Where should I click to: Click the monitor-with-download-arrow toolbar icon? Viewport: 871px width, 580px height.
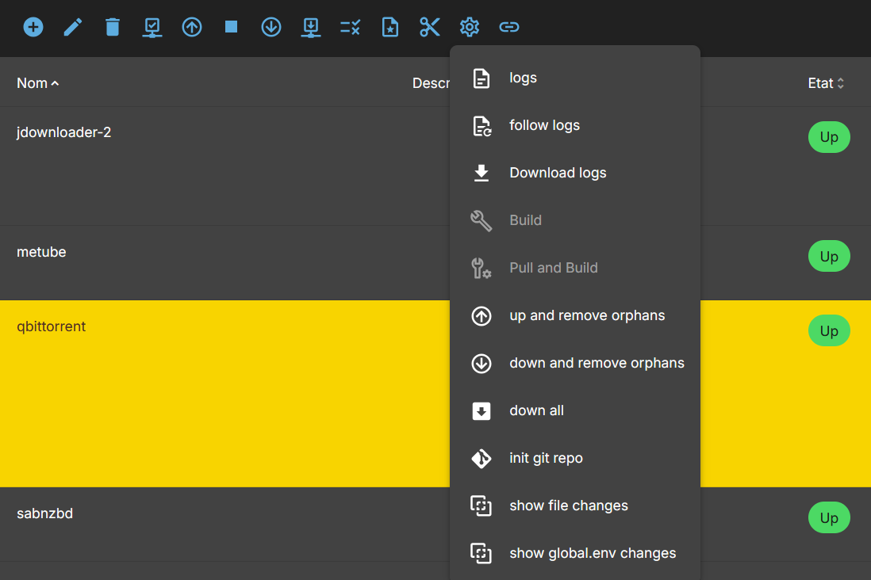pyautogui.click(x=311, y=27)
